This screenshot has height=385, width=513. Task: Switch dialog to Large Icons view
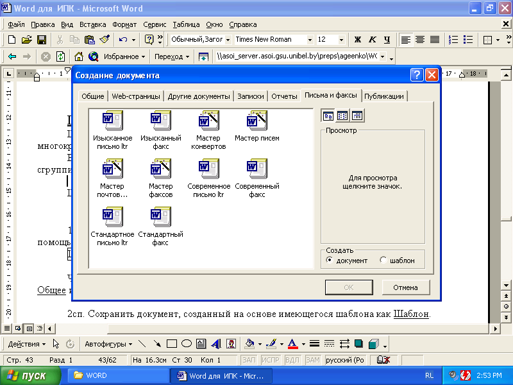(x=328, y=116)
